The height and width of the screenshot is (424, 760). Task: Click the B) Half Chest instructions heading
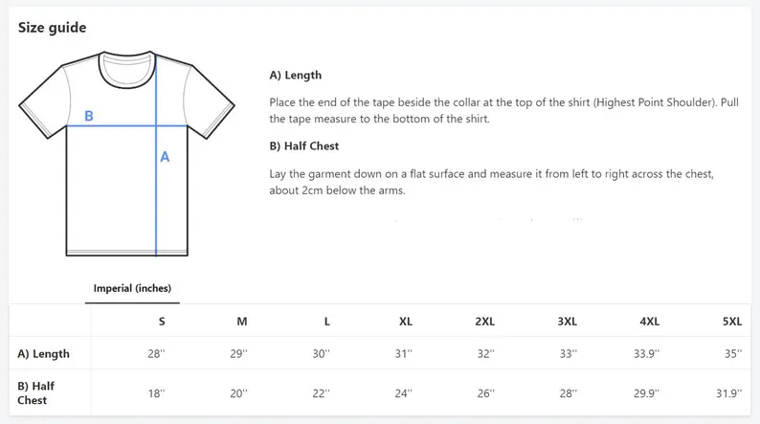pyautogui.click(x=304, y=146)
